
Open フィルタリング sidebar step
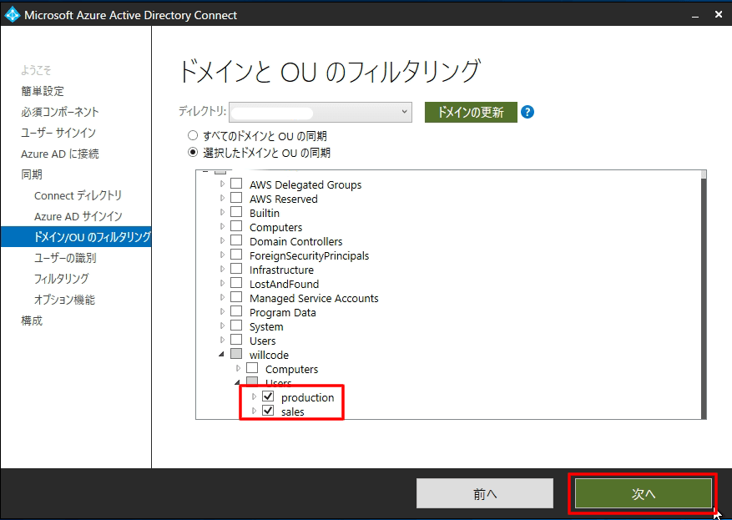click(61, 279)
